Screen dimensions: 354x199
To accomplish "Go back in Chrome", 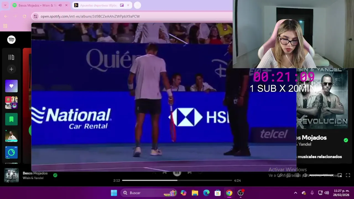I will coord(6,16).
